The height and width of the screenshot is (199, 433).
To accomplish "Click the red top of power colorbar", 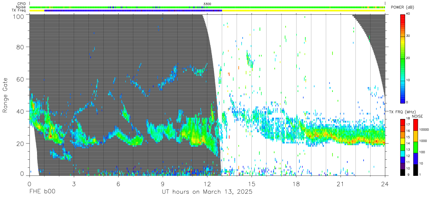I will pos(402,19).
